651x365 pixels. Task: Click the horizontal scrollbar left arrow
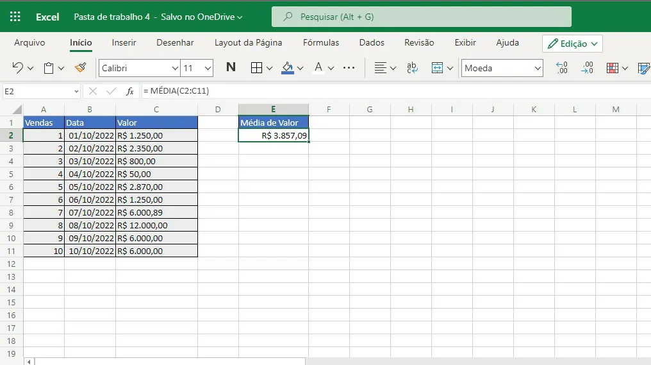(x=29, y=362)
